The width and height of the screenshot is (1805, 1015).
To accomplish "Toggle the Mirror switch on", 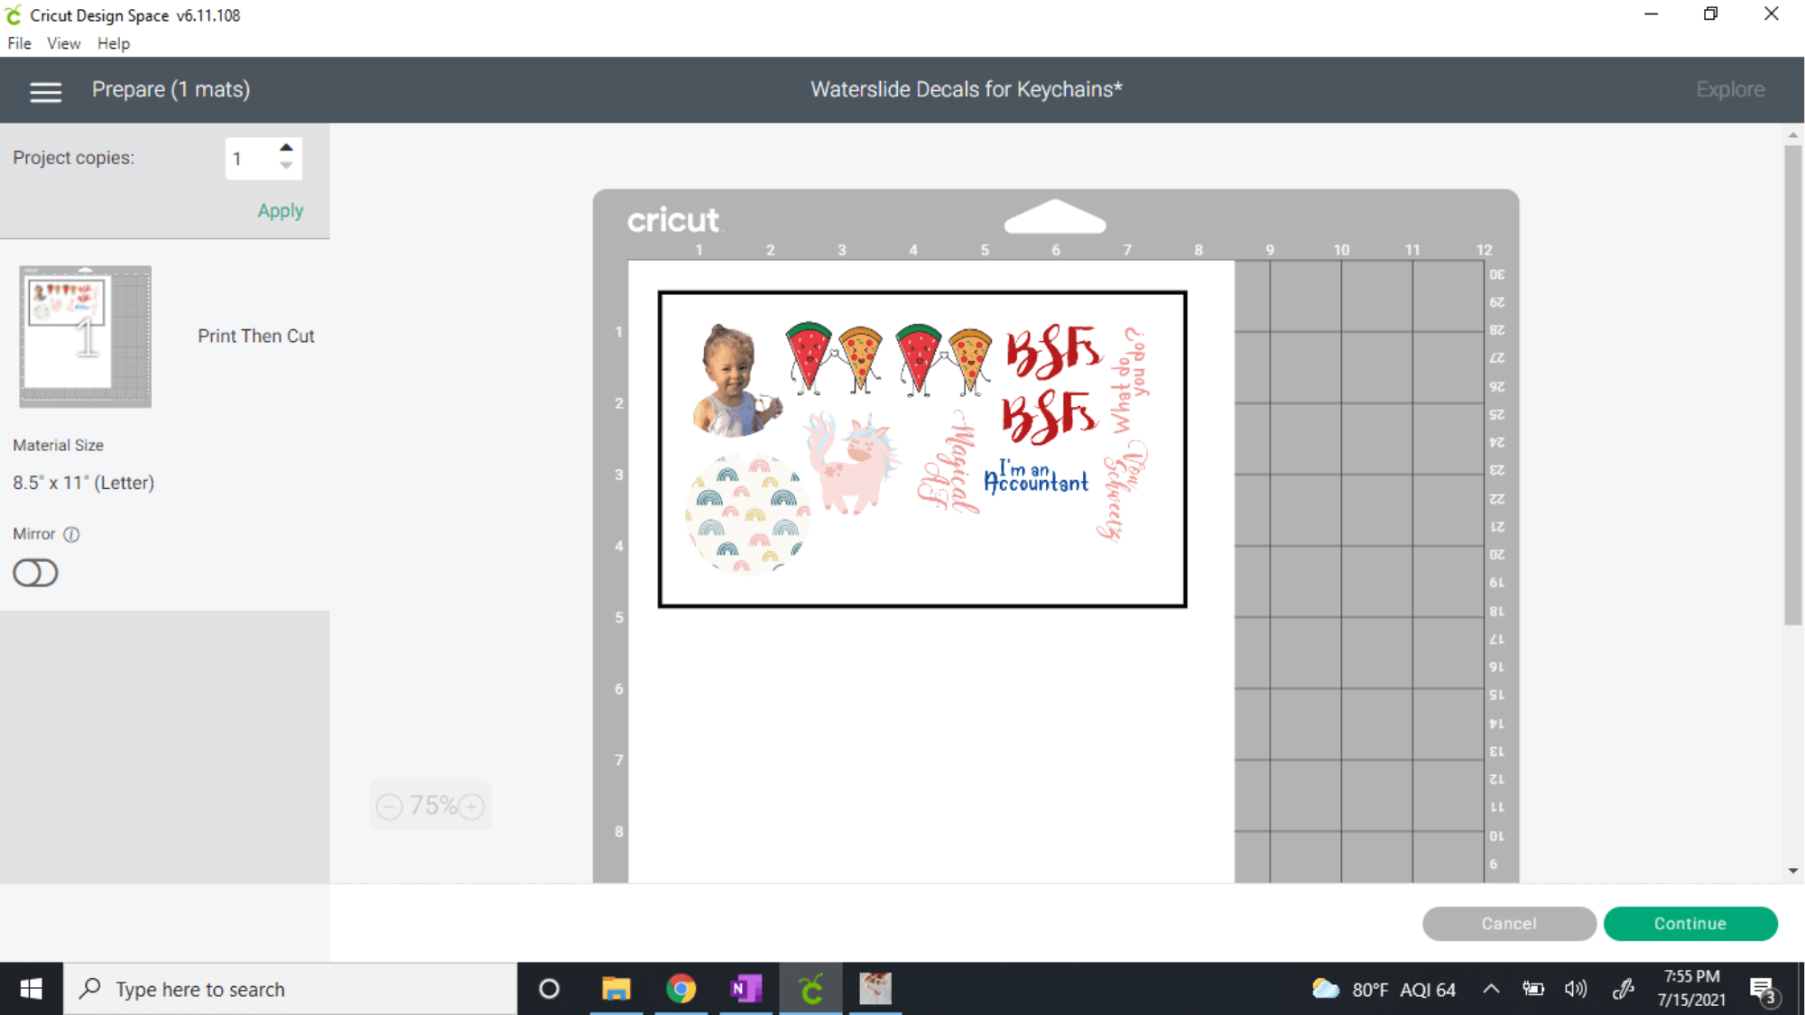I will (x=35, y=573).
